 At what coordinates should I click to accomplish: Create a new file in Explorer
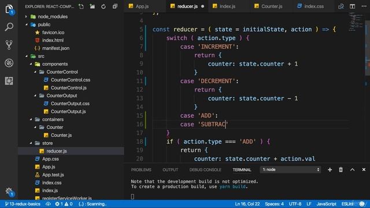coord(81,6)
